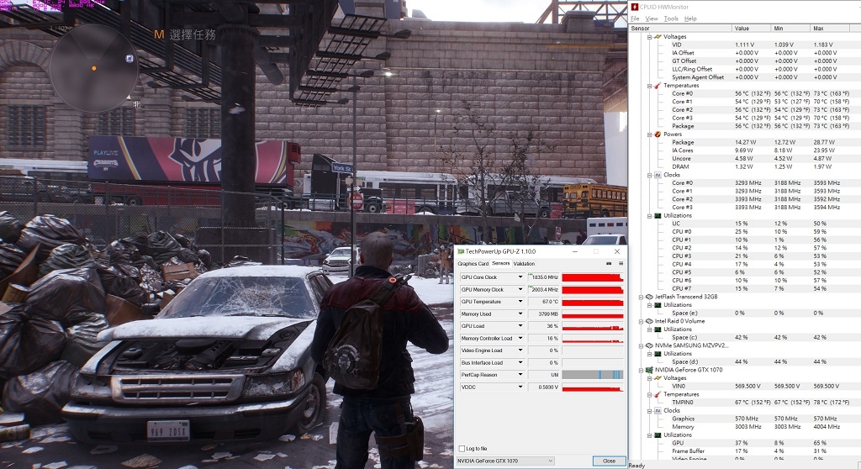The image size is (861, 469).
Task: Open the GPU-Z hamburger menu icon
Action: click(x=621, y=264)
